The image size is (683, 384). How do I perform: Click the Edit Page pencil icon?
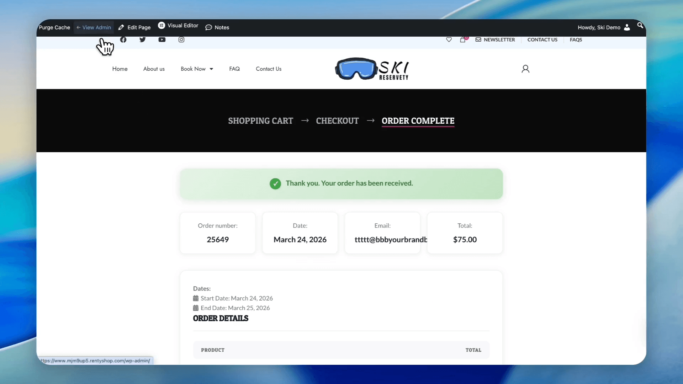(121, 27)
